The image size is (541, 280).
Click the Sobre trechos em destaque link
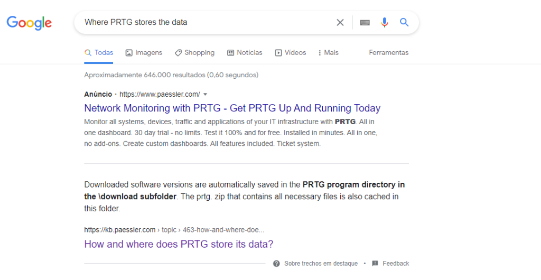point(321,263)
